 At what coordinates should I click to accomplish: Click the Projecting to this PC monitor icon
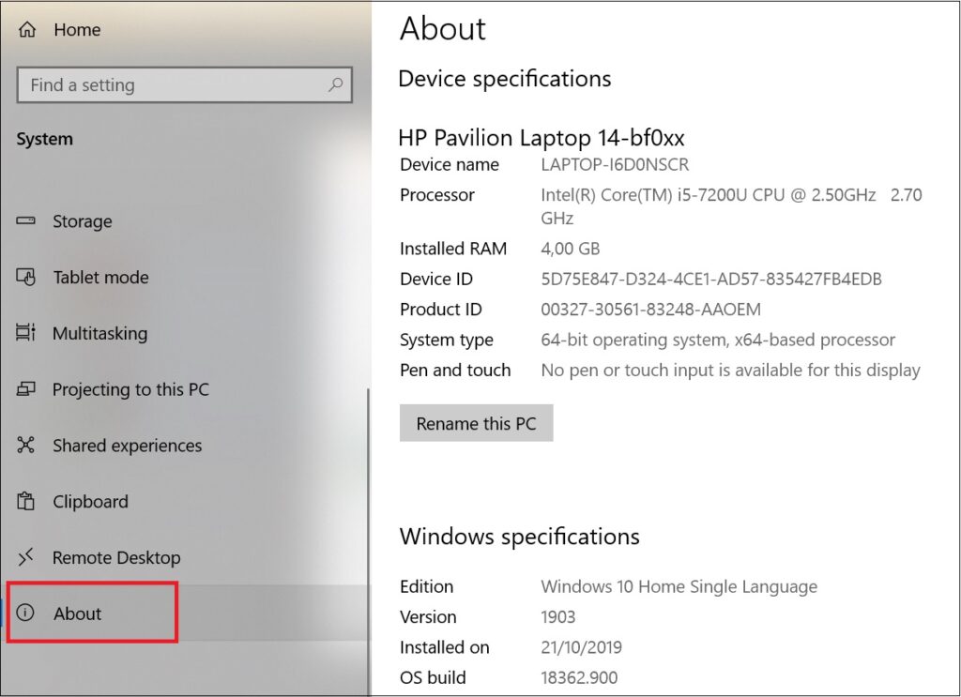[27, 389]
